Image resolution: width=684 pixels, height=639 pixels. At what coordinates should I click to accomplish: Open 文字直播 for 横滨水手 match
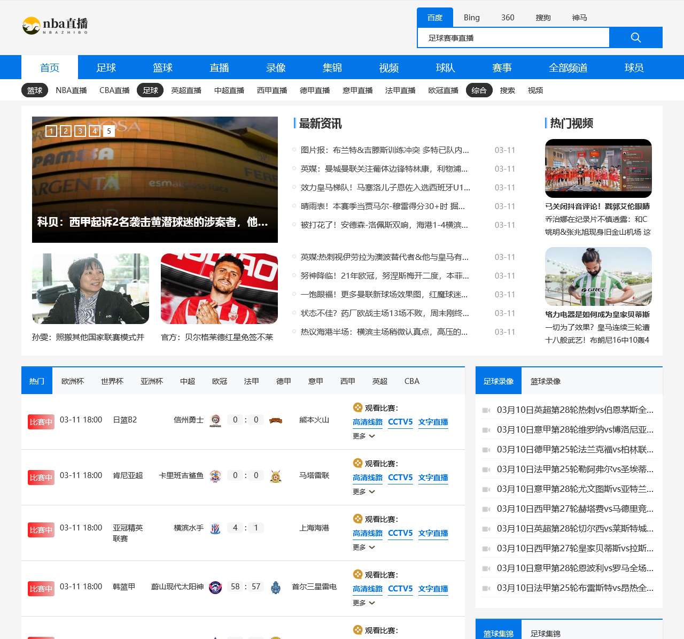point(433,533)
